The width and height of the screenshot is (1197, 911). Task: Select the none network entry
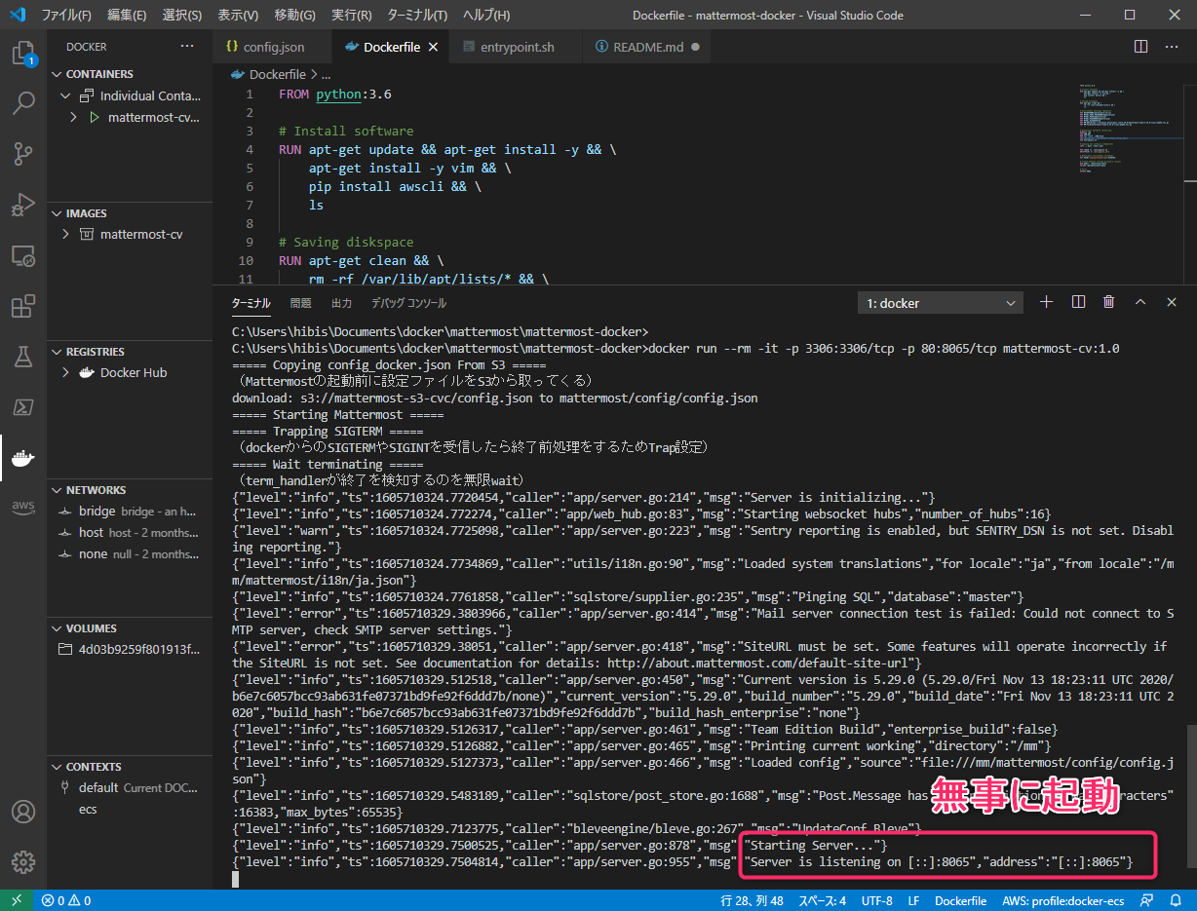coord(130,554)
